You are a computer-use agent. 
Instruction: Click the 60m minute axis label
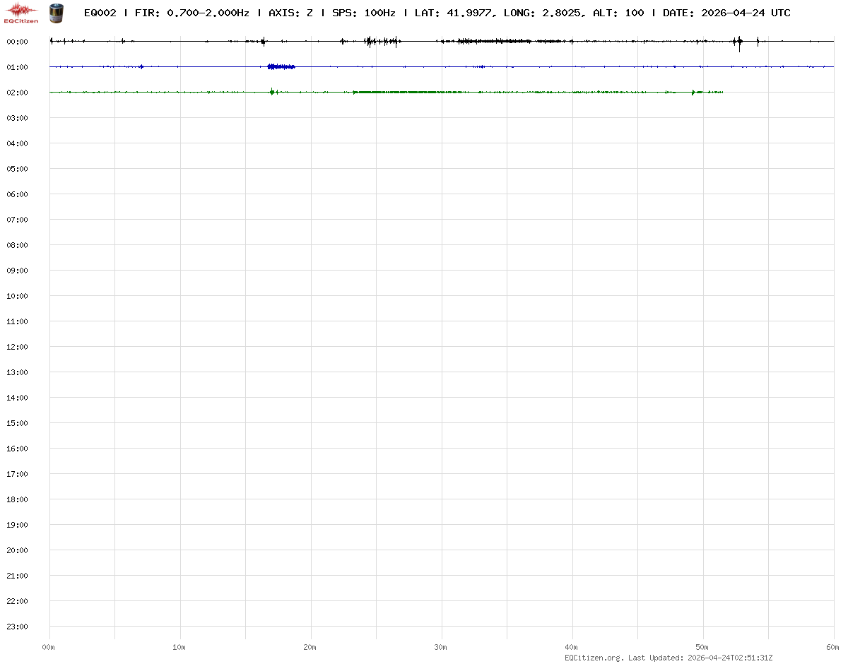click(833, 647)
